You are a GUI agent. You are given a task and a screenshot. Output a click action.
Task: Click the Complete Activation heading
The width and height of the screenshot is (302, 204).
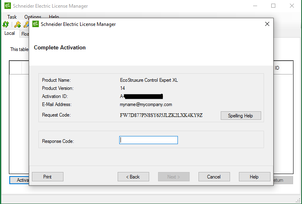[x=60, y=47]
